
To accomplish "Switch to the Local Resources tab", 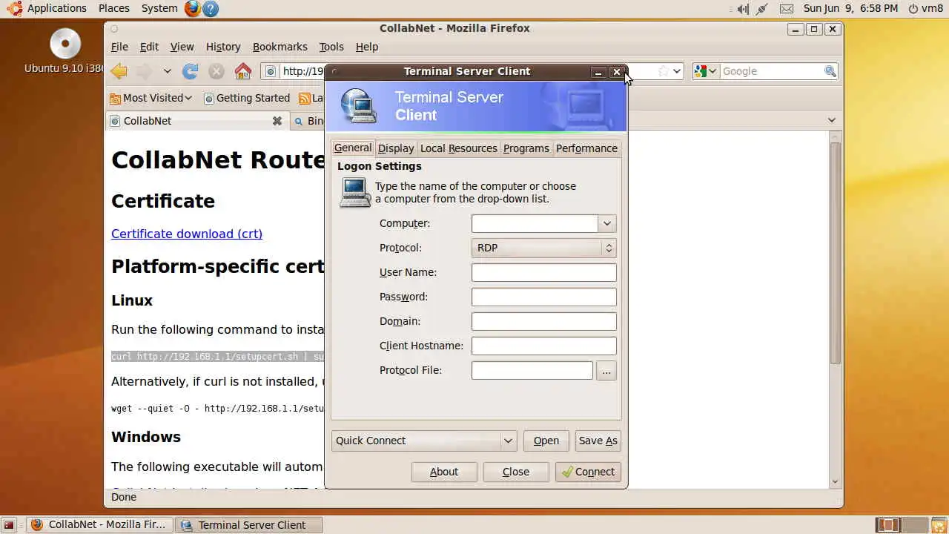I will click(458, 148).
